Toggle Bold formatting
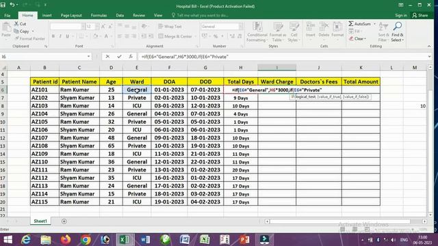Viewport: 438px width, 246px height. [53, 36]
